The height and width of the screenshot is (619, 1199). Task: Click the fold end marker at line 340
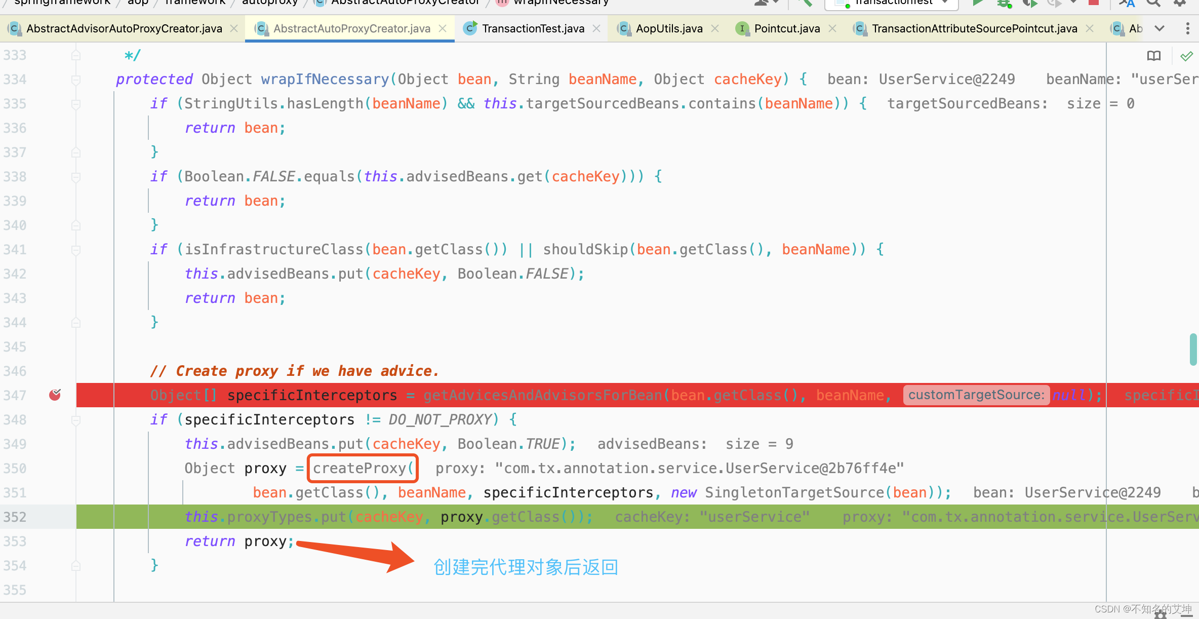pos(76,225)
